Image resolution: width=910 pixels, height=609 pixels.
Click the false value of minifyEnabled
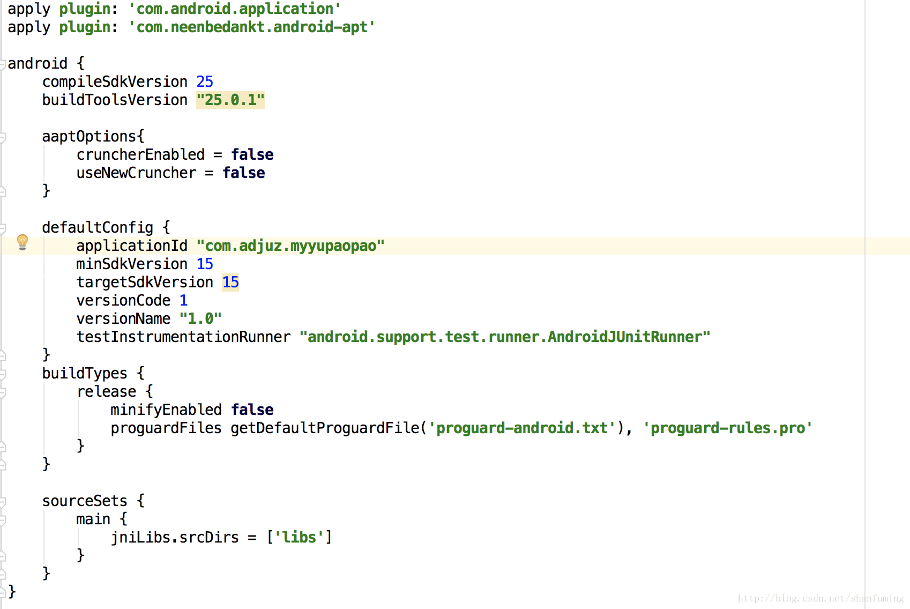click(252, 410)
